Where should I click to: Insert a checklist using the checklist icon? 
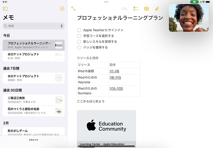coord(136,9)
